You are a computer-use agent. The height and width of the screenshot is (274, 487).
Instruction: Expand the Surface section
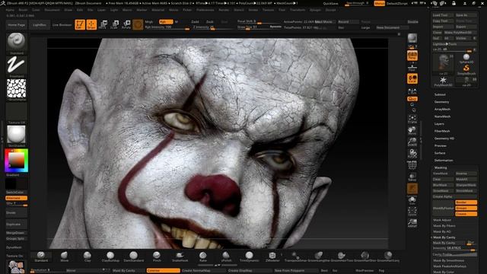(x=440, y=153)
